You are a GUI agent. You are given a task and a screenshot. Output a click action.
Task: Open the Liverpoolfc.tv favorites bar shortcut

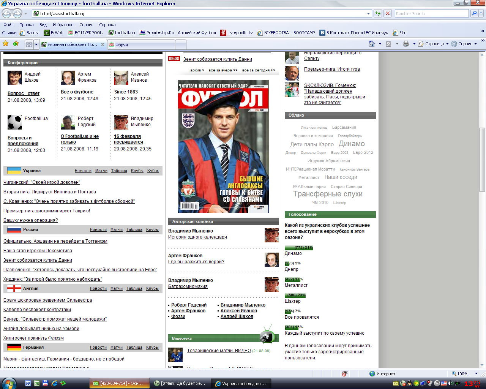click(x=237, y=33)
